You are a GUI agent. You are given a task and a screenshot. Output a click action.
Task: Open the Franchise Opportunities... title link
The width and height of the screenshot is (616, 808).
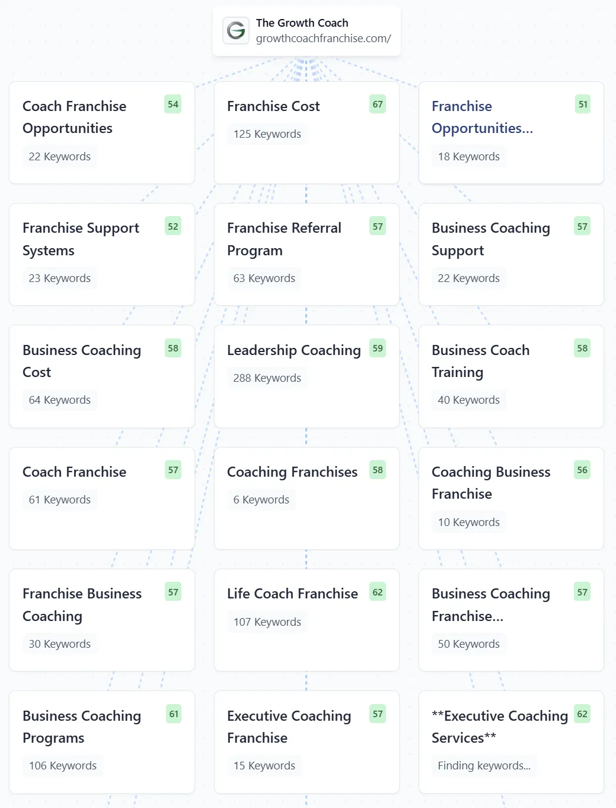click(482, 117)
